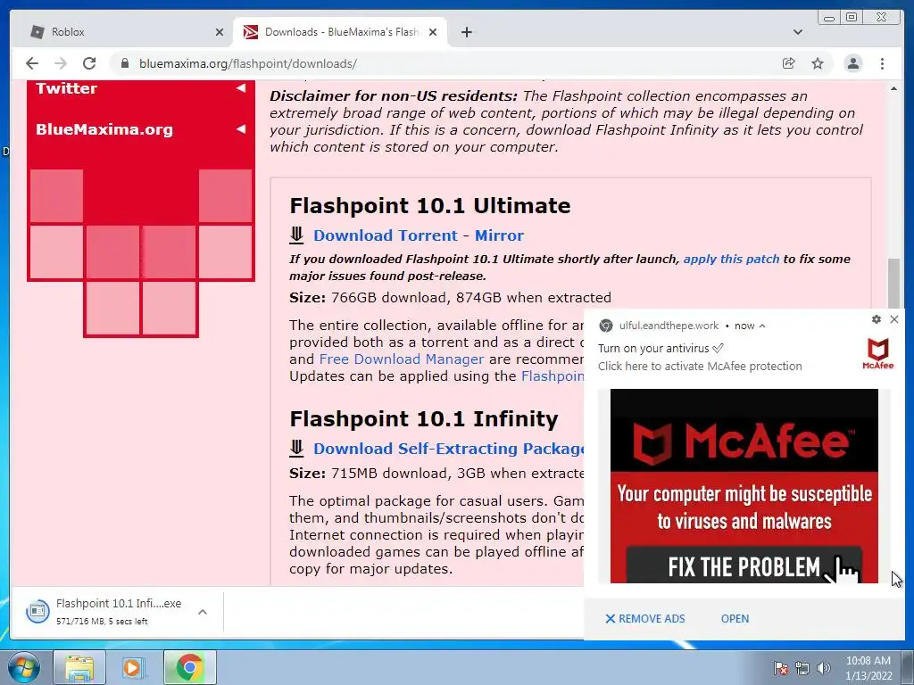
Task: Click the downloading file progress icon
Action: (37, 611)
